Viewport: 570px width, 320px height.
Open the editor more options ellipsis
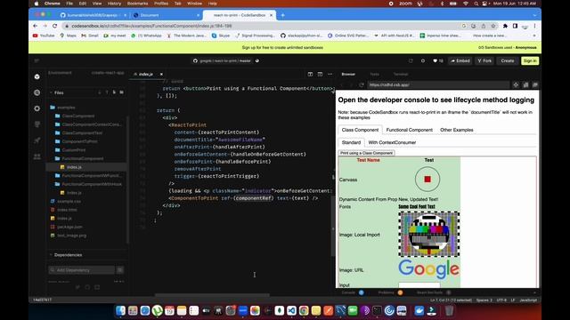tap(330, 74)
